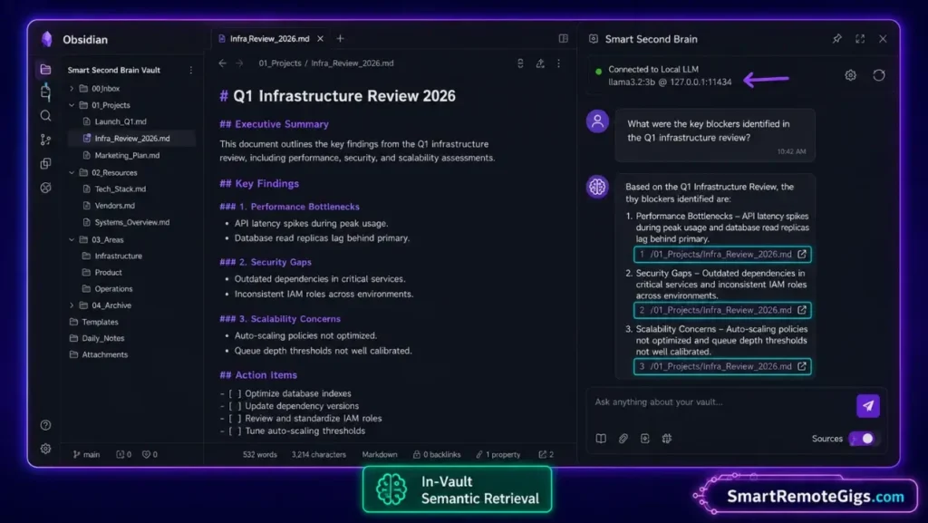Open Marketing_Plan.md in the file tree
Screen dimensions: 928x523
(127, 155)
